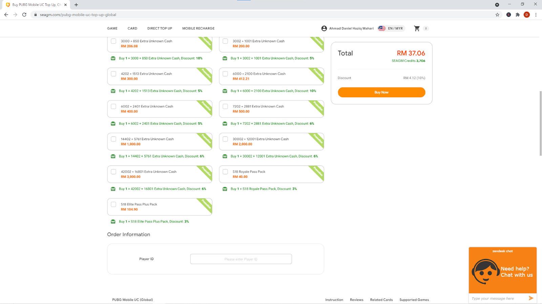
Task: Open the Chrome three-dot menu
Action: (x=536, y=15)
